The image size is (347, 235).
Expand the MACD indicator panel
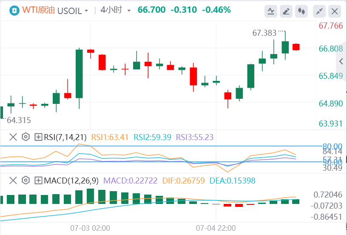point(38,181)
